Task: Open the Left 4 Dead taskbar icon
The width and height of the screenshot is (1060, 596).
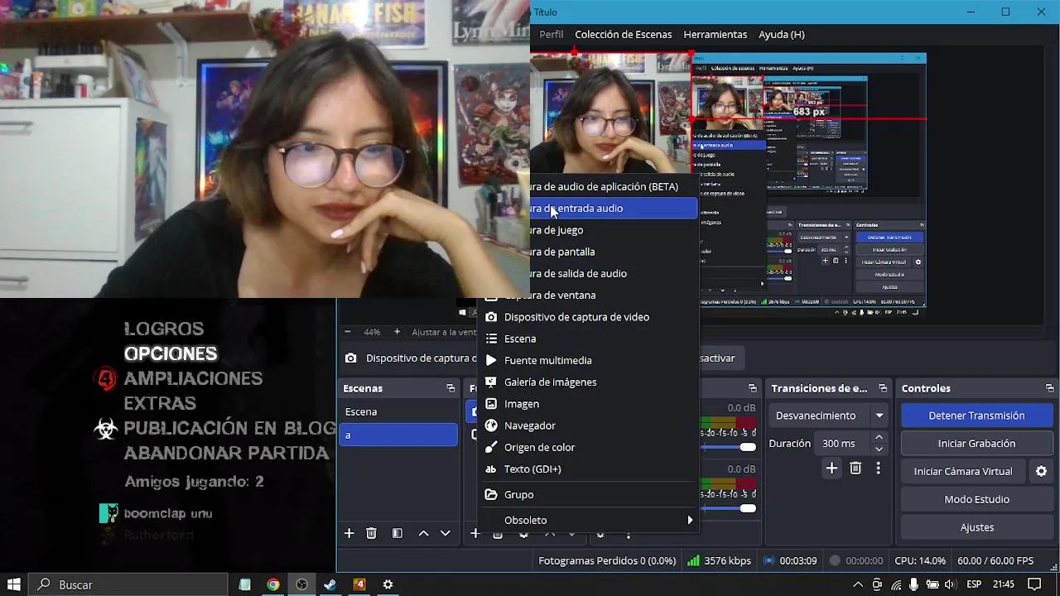Action: [x=359, y=584]
